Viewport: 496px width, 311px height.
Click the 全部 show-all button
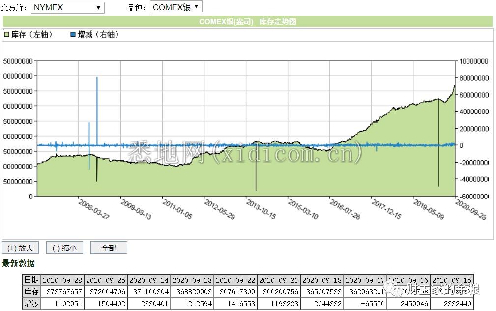(x=109, y=248)
